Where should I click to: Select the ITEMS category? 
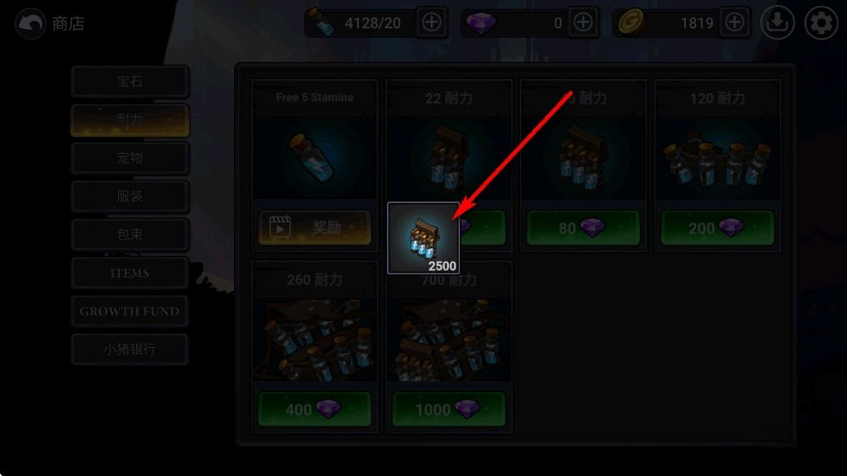click(x=130, y=272)
